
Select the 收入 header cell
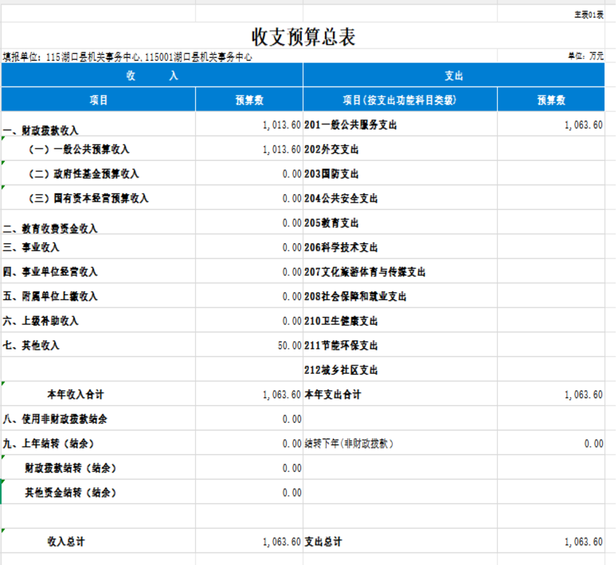pos(152,75)
